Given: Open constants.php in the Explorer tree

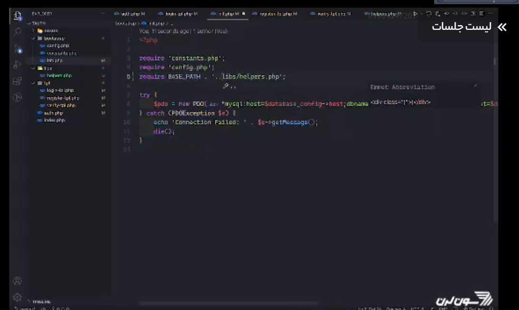Looking at the screenshot, I should (x=62, y=53).
